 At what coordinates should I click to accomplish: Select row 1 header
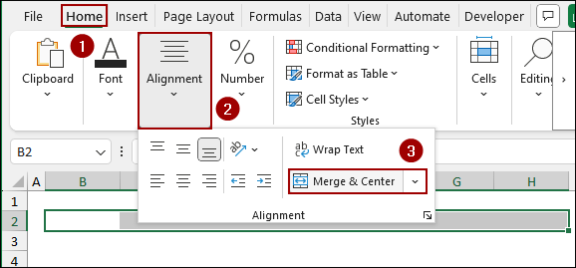click(x=14, y=202)
